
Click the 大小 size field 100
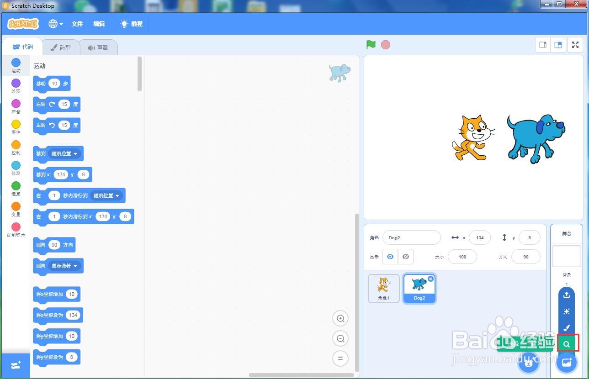coord(462,257)
